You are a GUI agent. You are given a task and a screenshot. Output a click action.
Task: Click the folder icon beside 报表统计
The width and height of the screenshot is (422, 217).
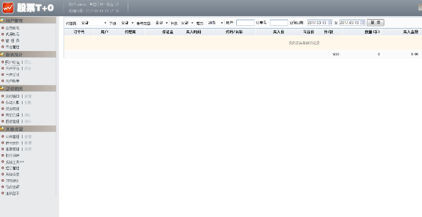point(2,54)
